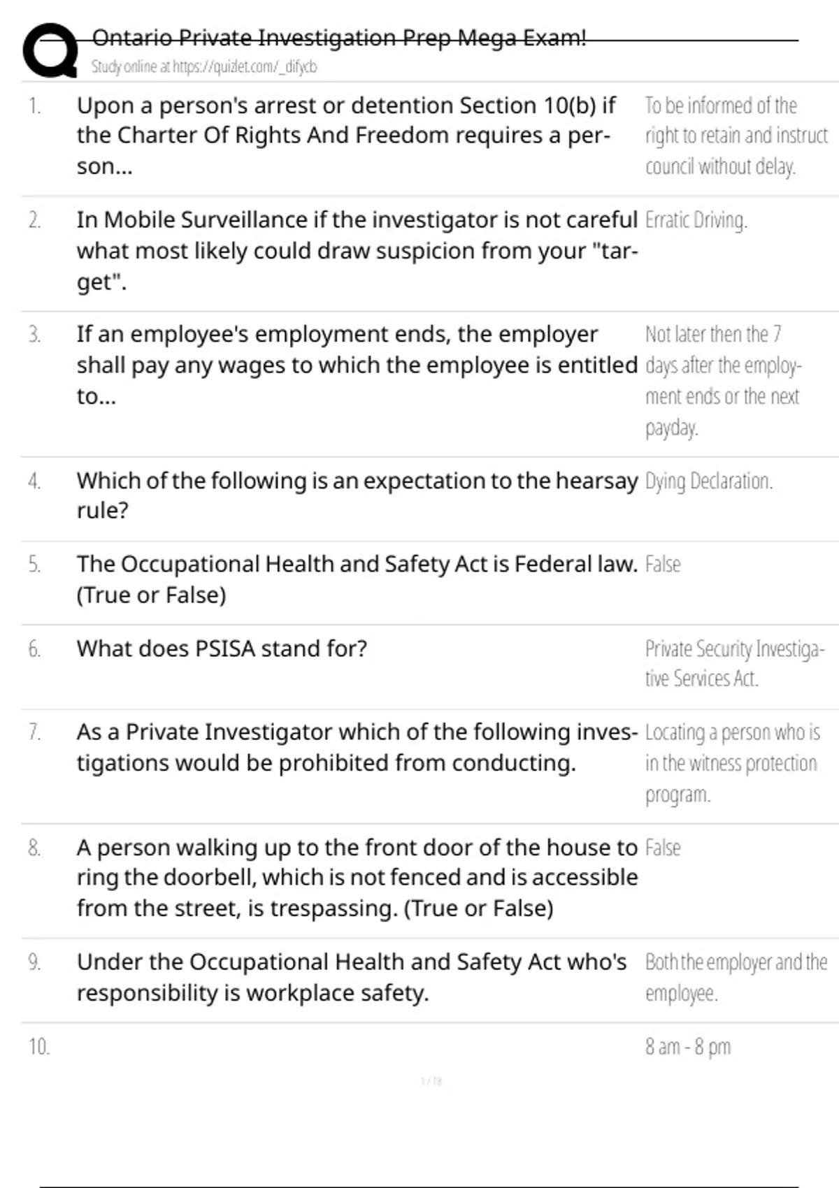Click the witness protection program answer
Viewport: 839px width, 1188px height.
click(x=731, y=763)
